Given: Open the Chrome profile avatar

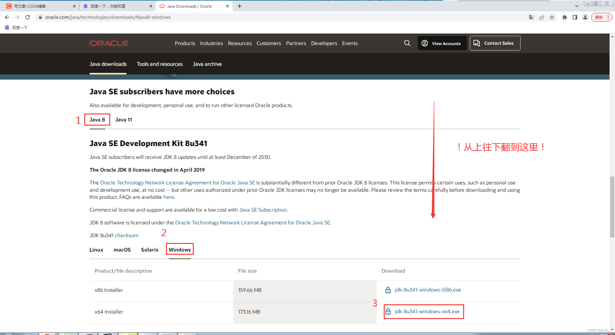Looking at the screenshot, I should point(585,17).
